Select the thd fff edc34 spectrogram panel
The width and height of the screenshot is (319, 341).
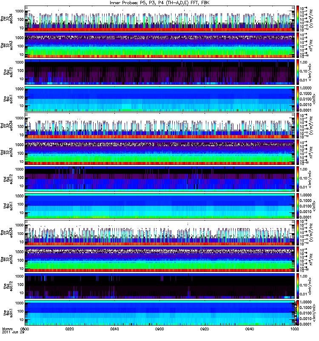tap(160, 125)
